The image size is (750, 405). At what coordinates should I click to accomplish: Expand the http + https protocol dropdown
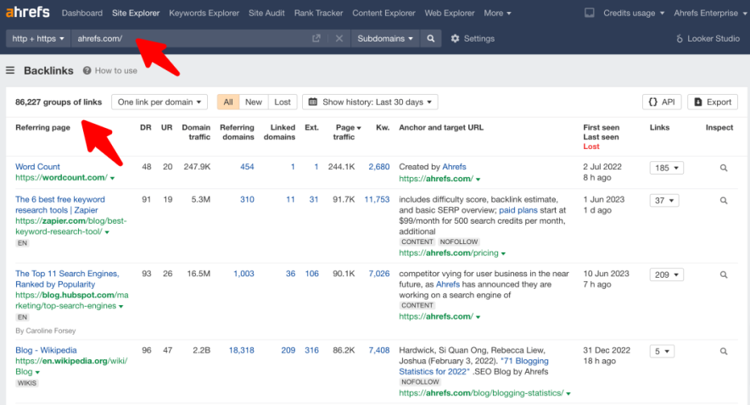38,39
